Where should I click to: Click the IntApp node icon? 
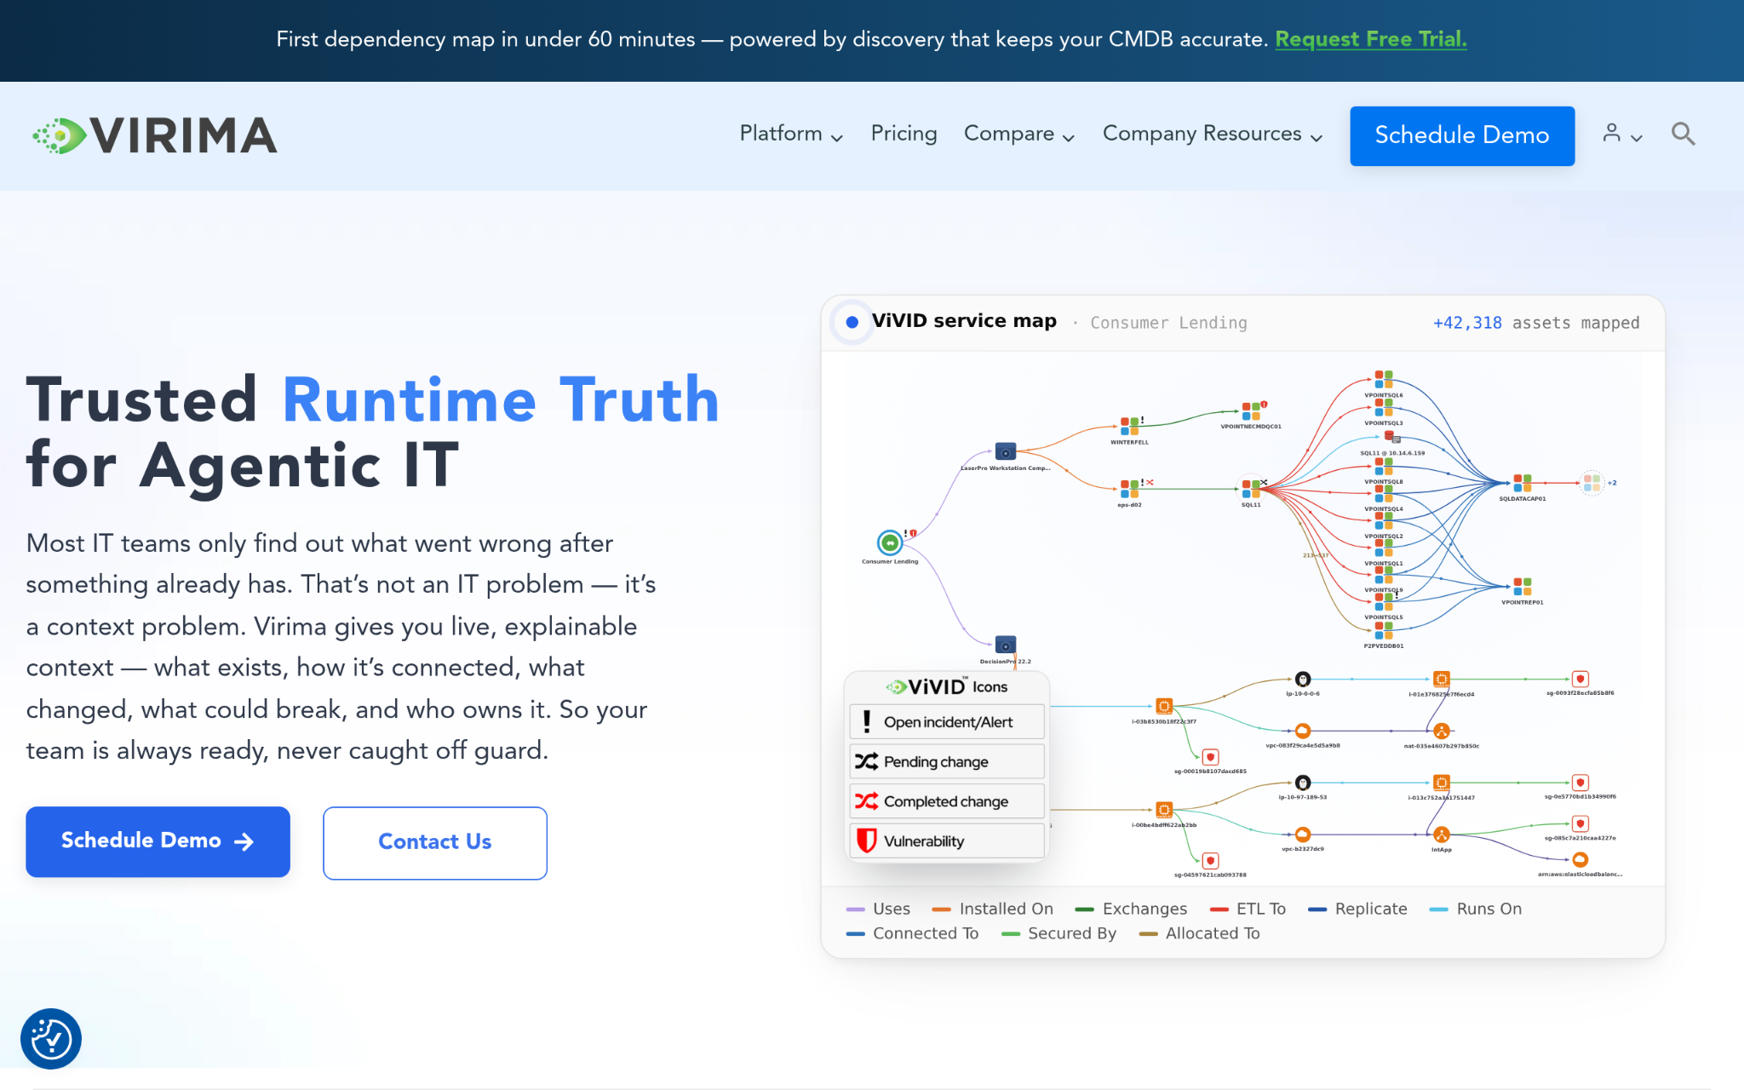click(1441, 835)
